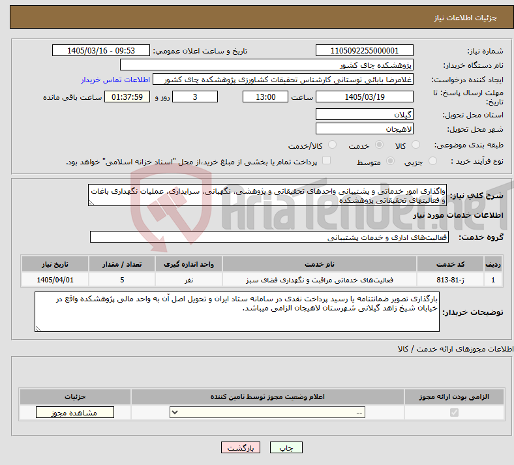Click the نام خدمت column header

pyautogui.click(x=319, y=264)
